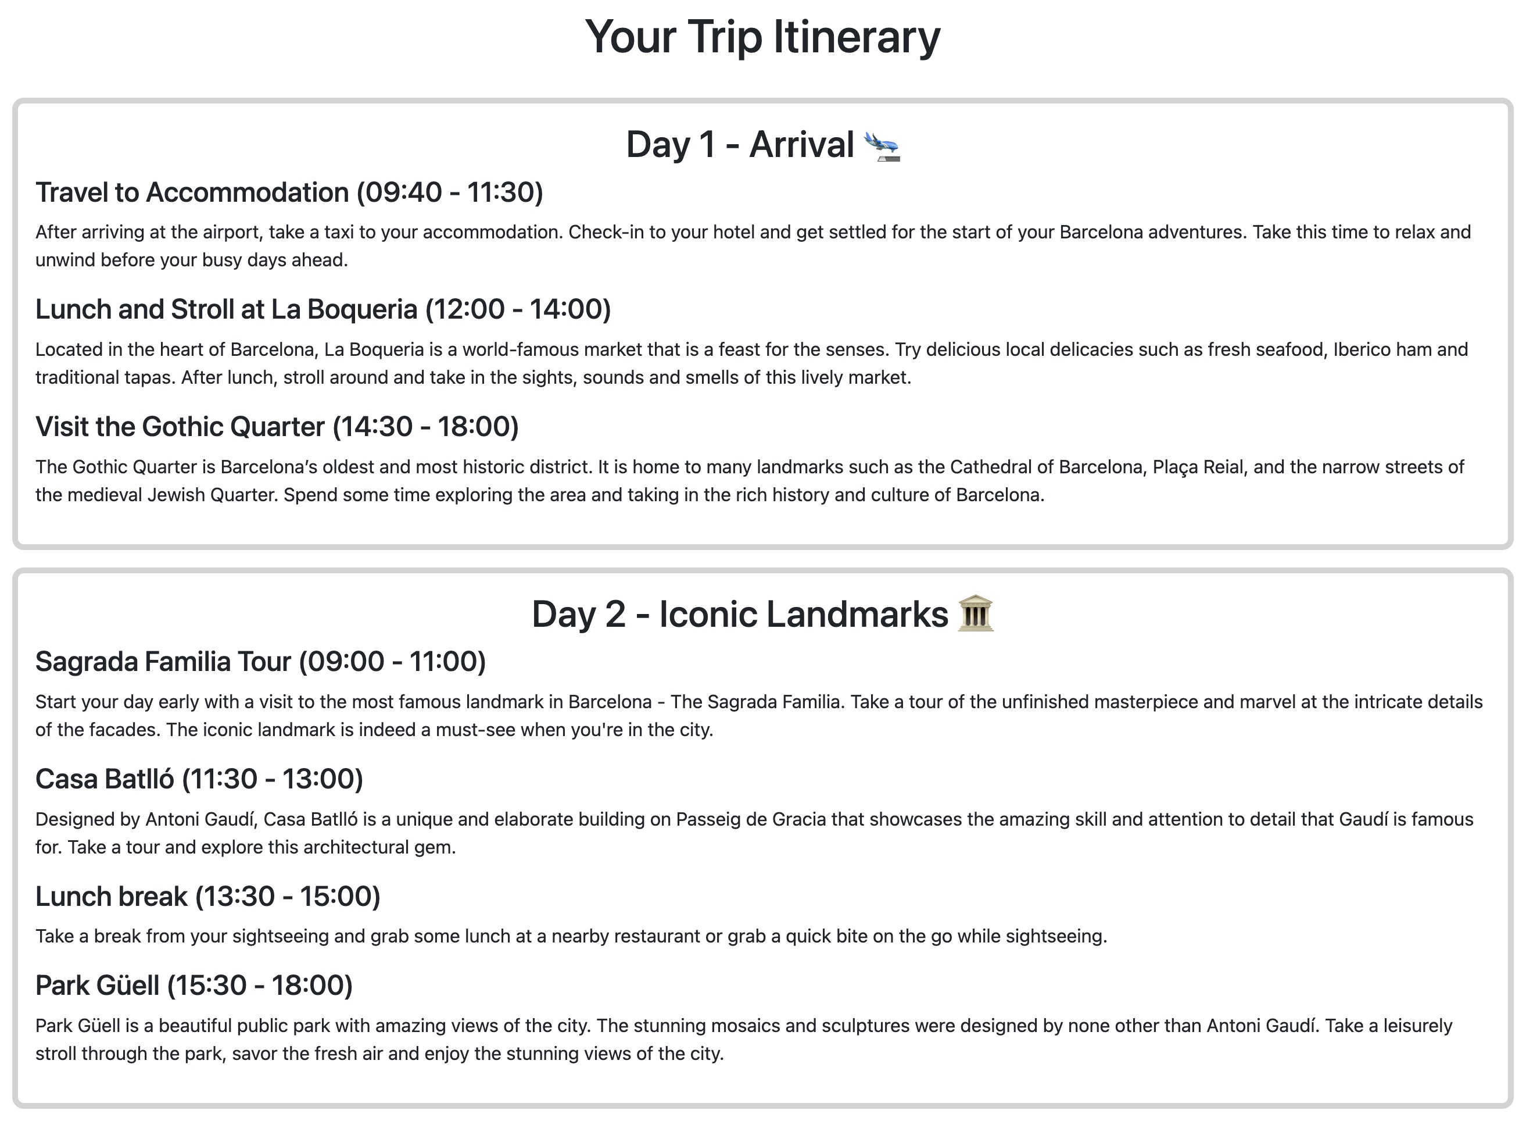The image size is (1526, 1121).
Task: Click the classical building landmark emoji
Action: [975, 614]
